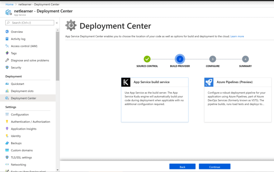
Task: Click Diagnose and solve problems label
Action: [x=30, y=60]
